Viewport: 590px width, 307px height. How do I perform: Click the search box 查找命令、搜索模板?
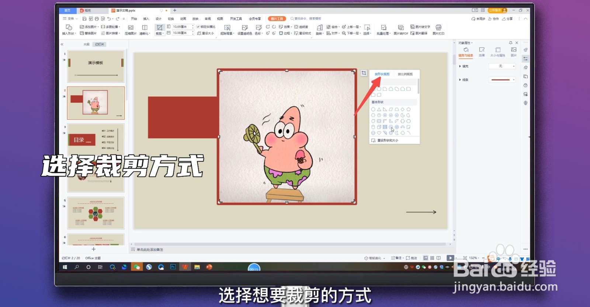tap(305, 19)
